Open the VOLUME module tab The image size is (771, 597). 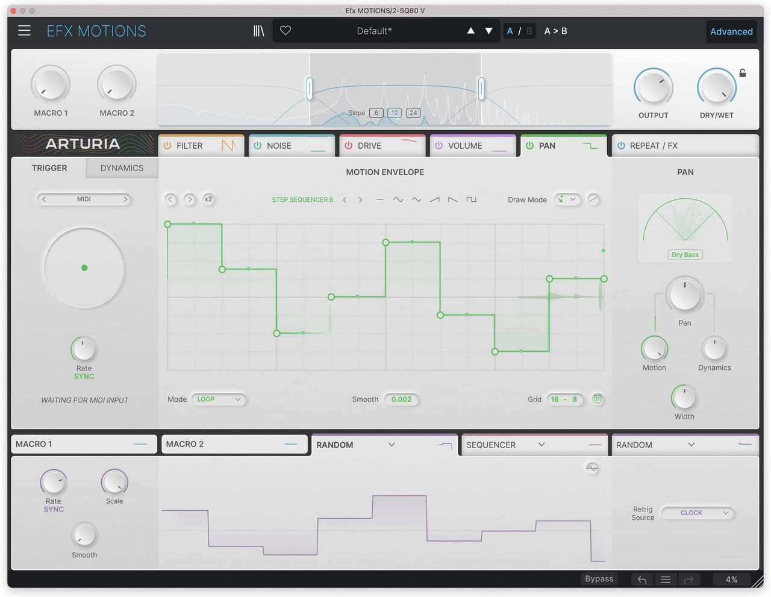(473, 146)
